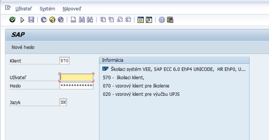Click the blue flag icon in Informácia

point(105,69)
